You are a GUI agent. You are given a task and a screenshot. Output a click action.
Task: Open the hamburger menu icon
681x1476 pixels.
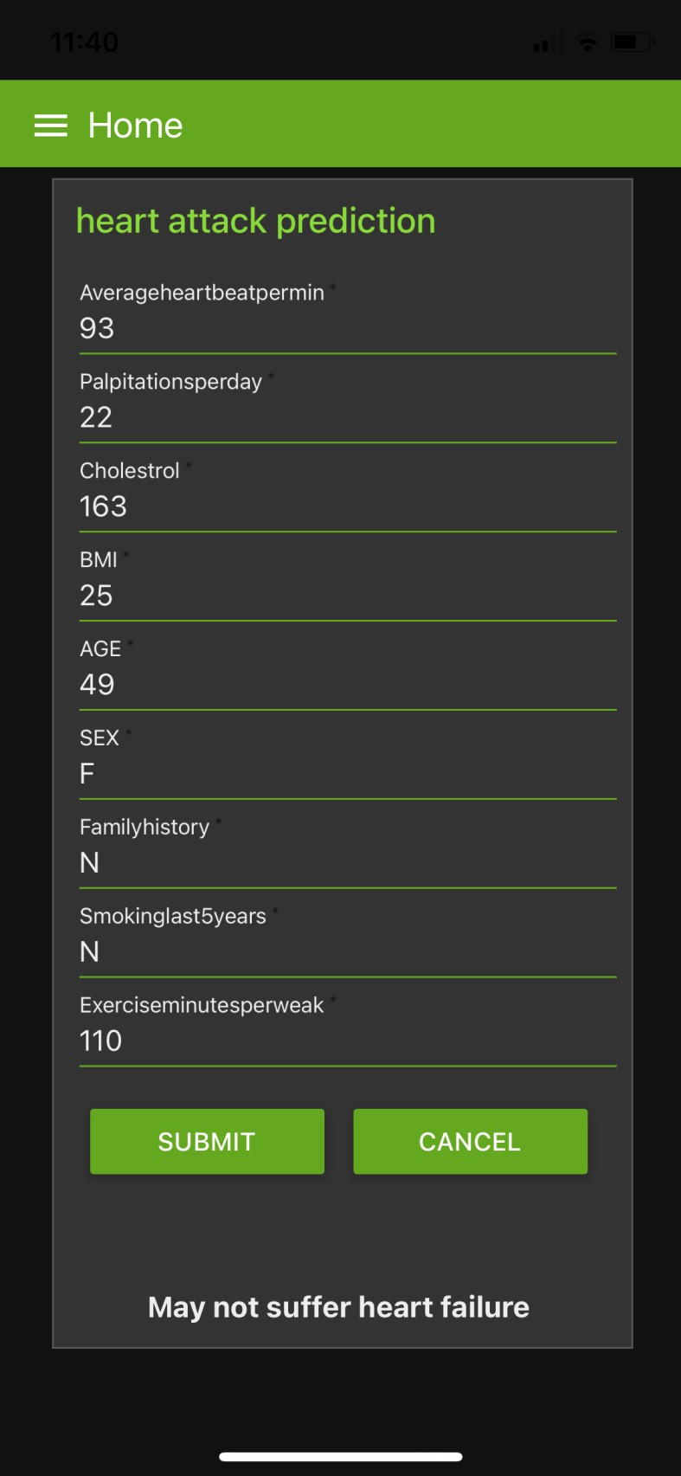51,126
